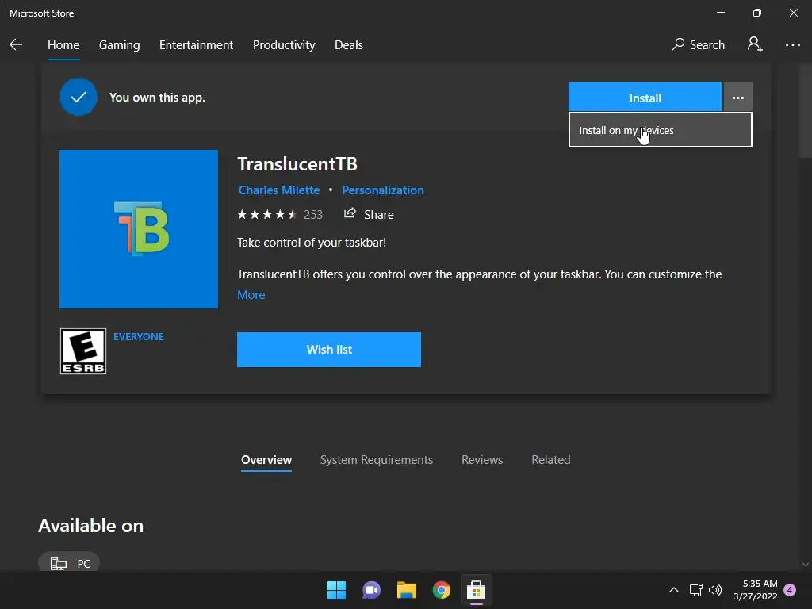
Task: Open the EVERYONE rating link
Action: click(138, 336)
